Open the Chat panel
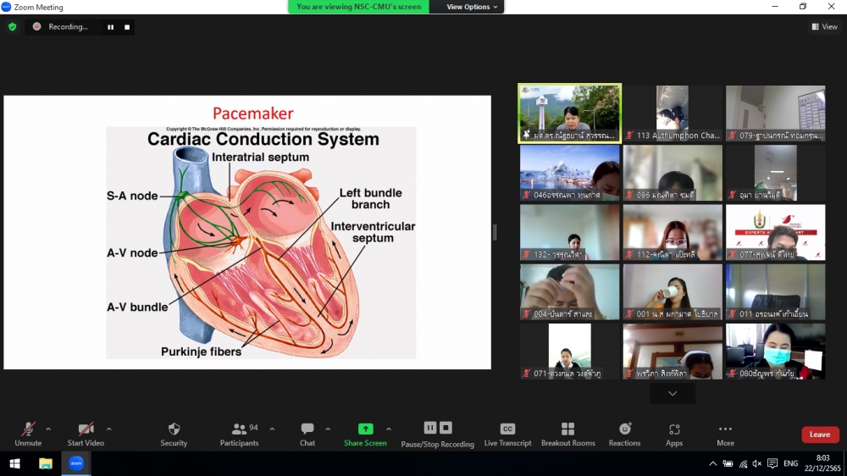The image size is (847, 476). point(307,429)
